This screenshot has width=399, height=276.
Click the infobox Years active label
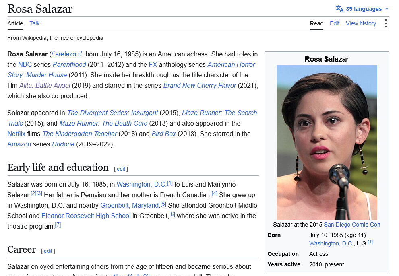point(284,264)
